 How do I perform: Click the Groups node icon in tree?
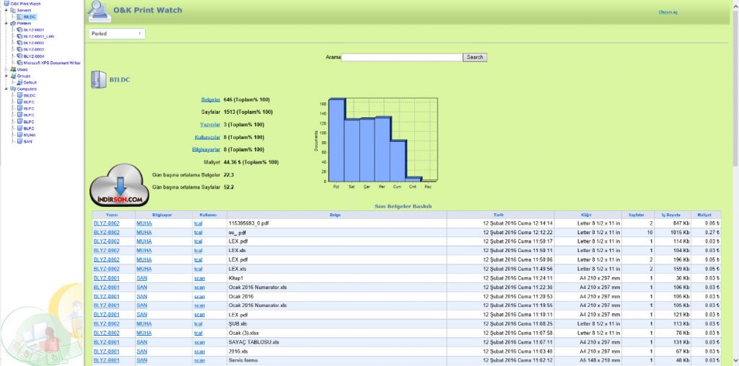point(13,76)
